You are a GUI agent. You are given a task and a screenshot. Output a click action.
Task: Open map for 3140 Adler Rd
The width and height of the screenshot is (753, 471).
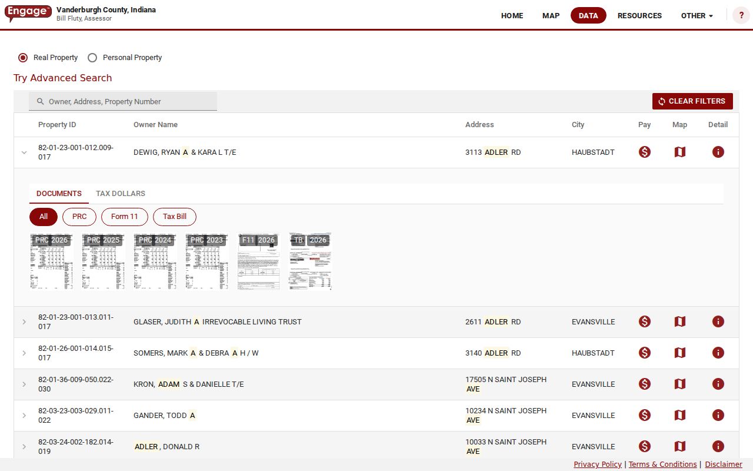click(x=680, y=353)
